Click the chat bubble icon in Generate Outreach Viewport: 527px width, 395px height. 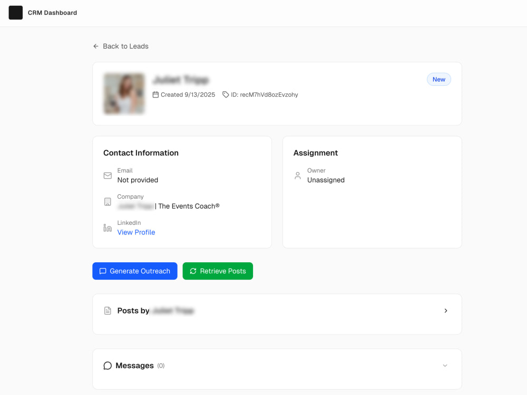tap(103, 271)
